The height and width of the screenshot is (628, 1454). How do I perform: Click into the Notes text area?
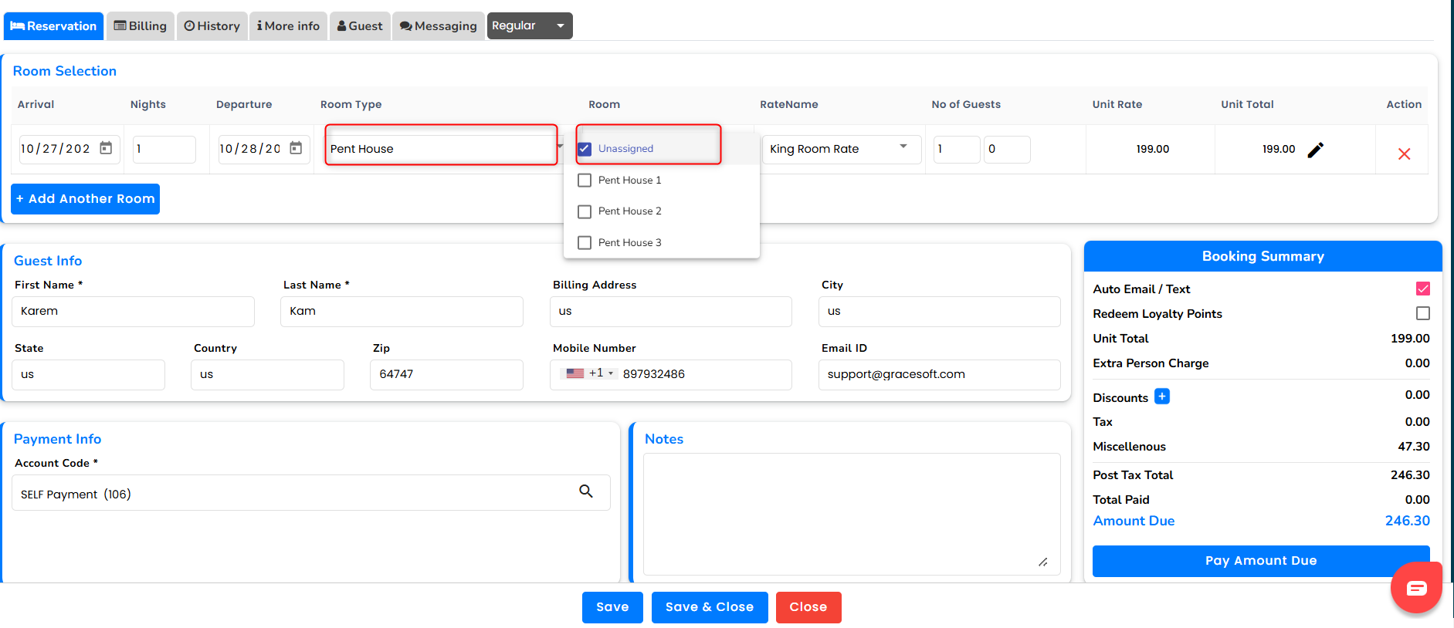[851, 513]
